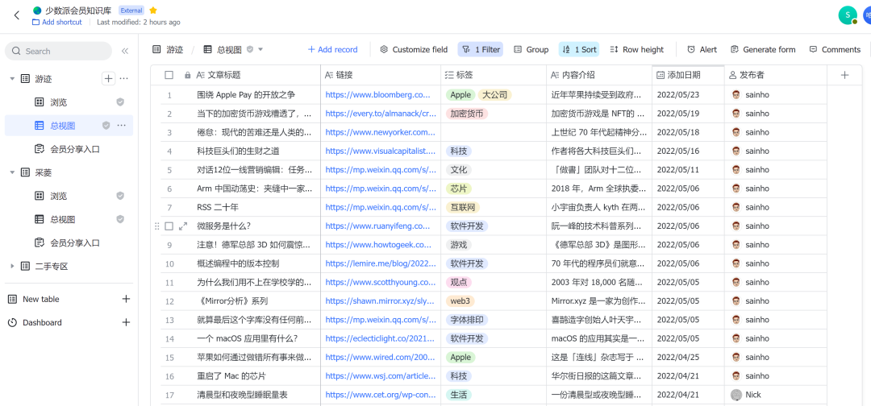
Task: Click plus icon beside New table
Action: pyautogui.click(x=126, y=299)
